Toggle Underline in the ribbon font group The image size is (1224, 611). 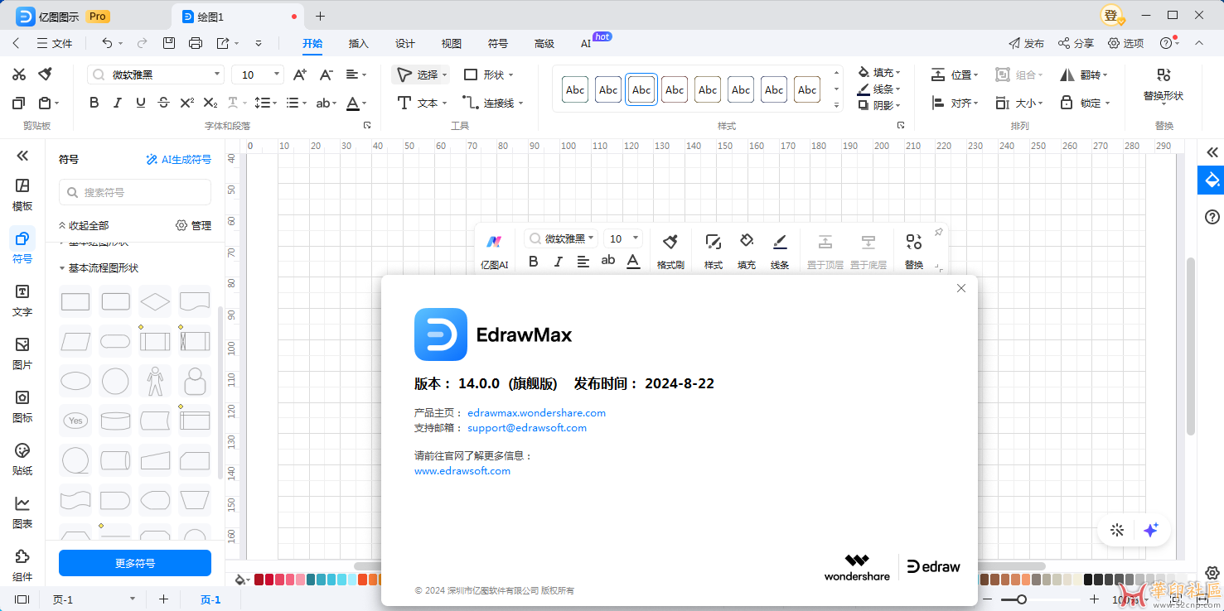click(x=141, y=103)
